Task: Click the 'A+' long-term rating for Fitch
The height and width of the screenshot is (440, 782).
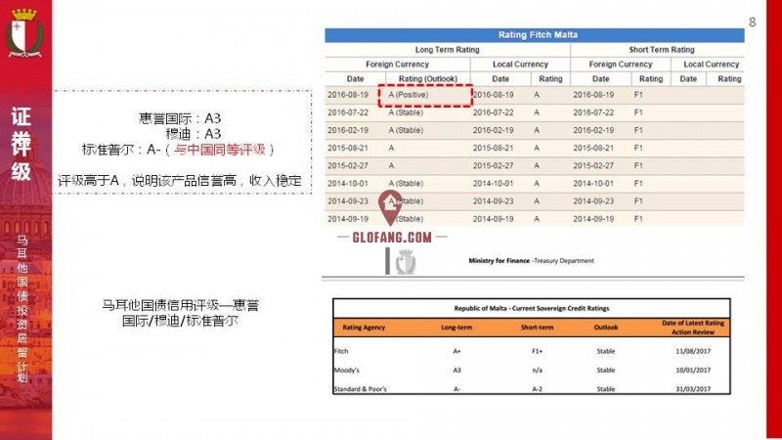Action: point(456,351)
